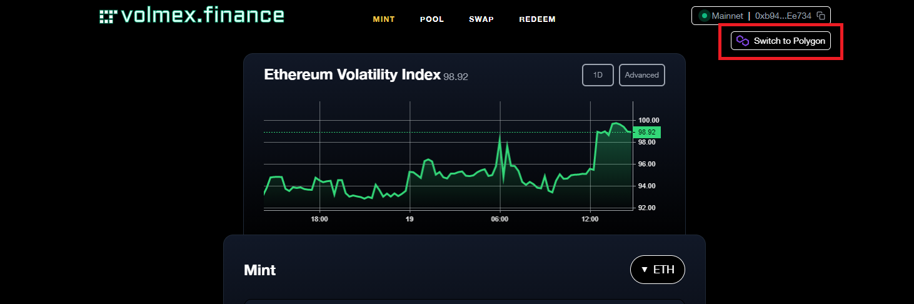The width and height of the screenshot is (914, 304).
Task: Copy wallet address with copy icon
Action: (821, 16)
